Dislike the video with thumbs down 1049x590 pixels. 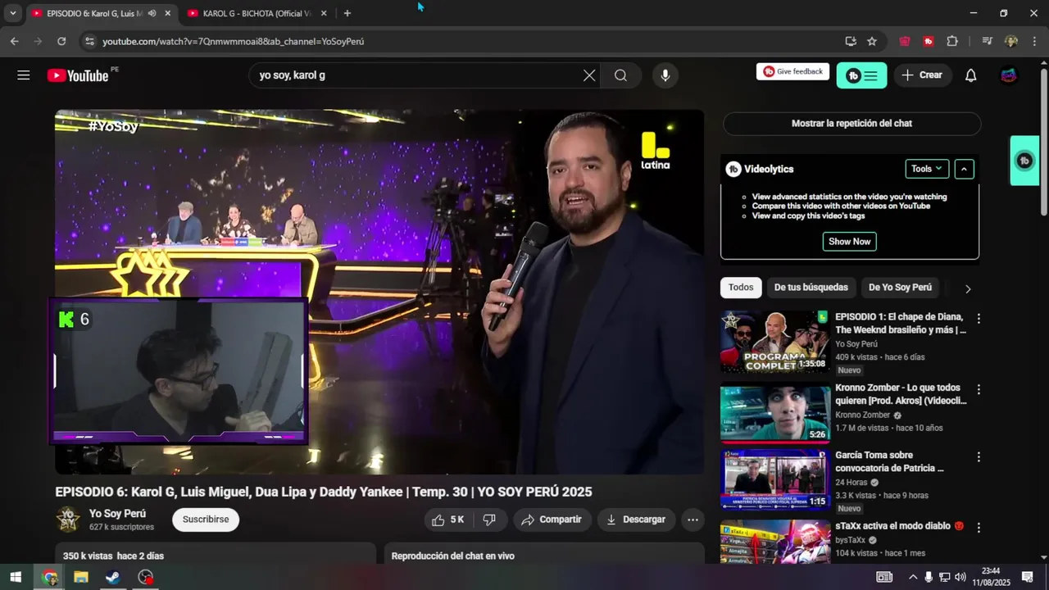point(489,520)
